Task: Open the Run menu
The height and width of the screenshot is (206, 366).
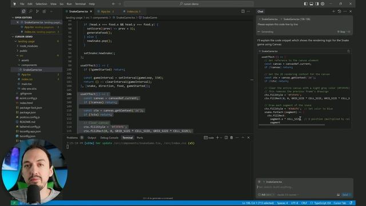Action: click(69, 4)
